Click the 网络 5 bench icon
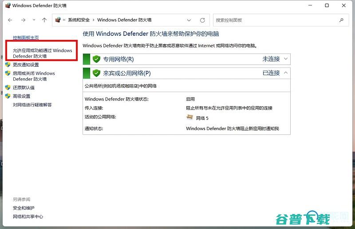Image resolution: width=355 pixels, height=229 pixels. 190,117
